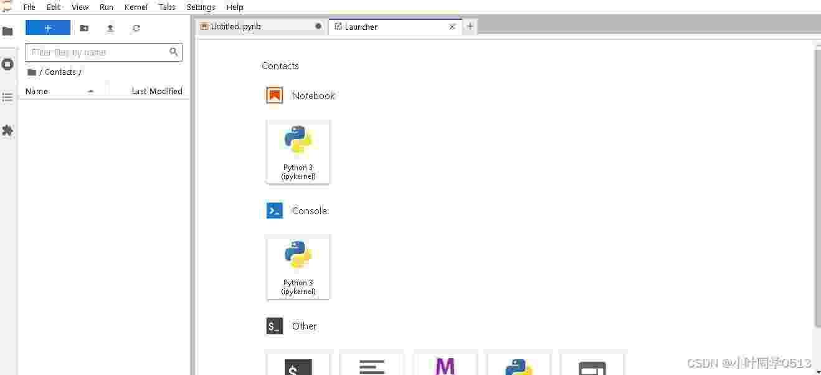Open the Help menu
This screenshot has height=375, width=821.
click(235, 7)
